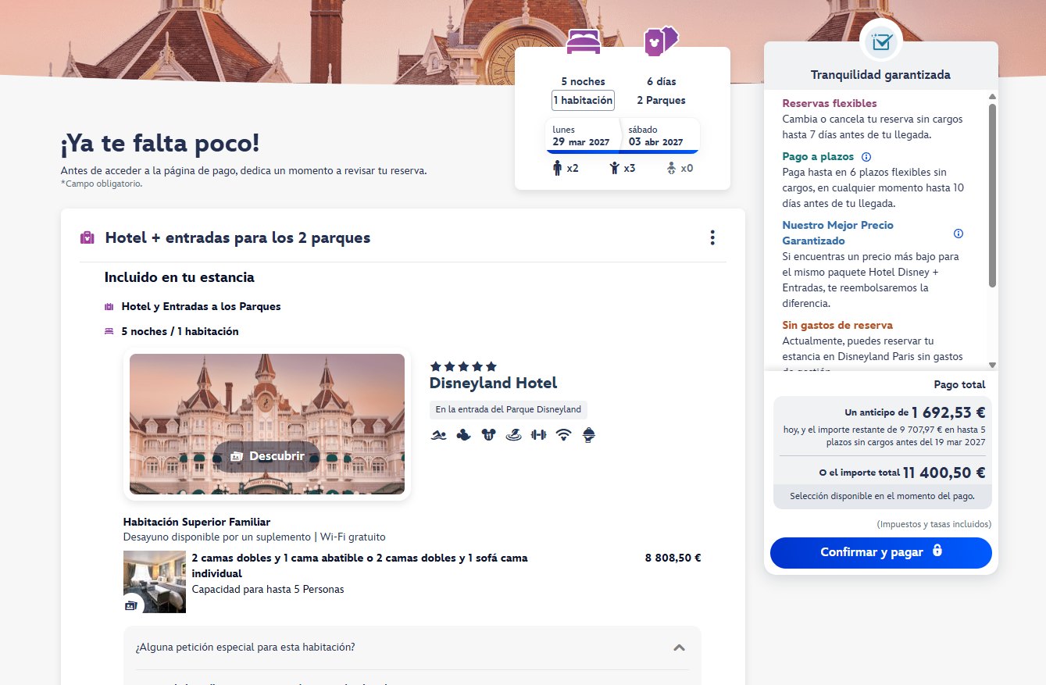Click the five-star rating above Disneyland Hotel

pos(463,366)
